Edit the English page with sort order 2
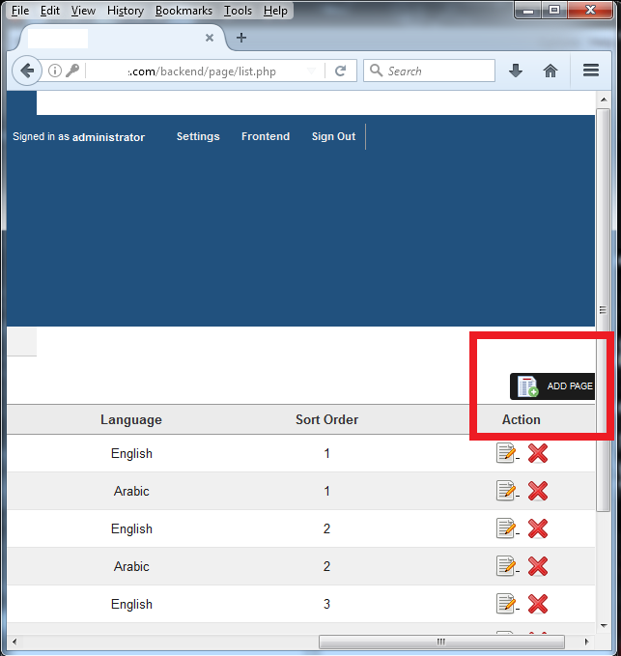The width and height of the screenshot is (621, 656). pos(507,528)
